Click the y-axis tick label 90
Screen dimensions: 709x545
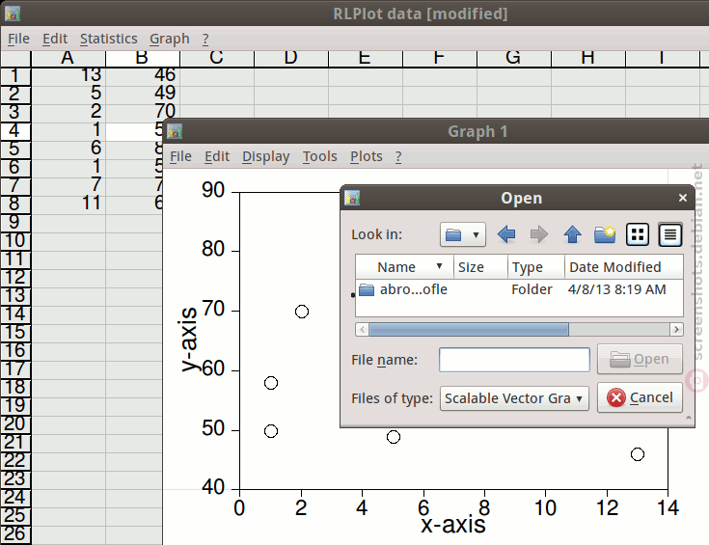point(213,190)
